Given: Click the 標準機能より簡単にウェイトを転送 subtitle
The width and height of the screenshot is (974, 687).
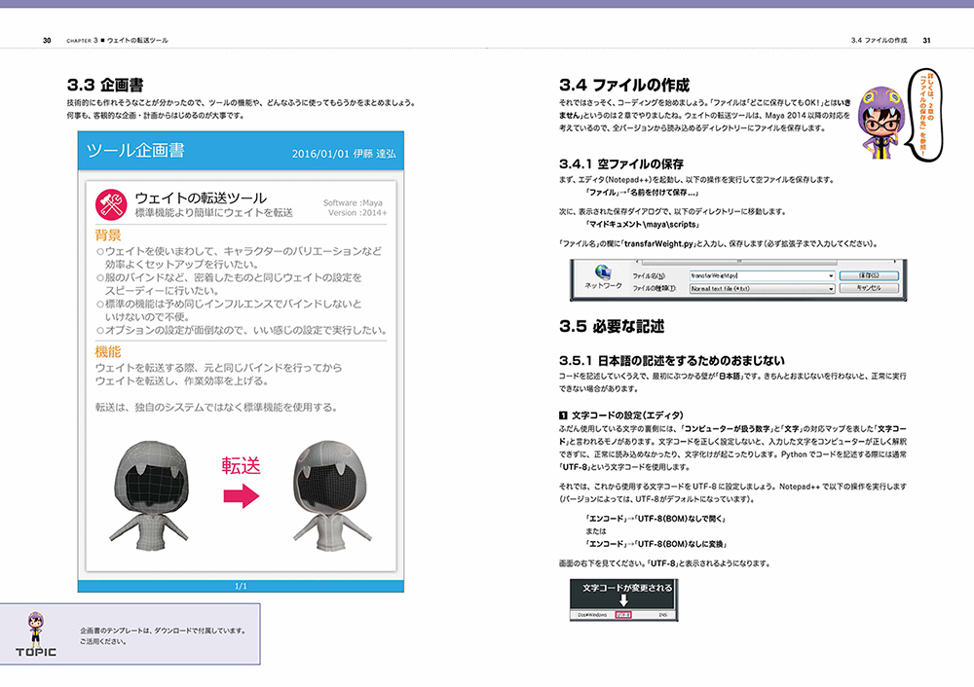Looking at the screenshot, I should click(x=213, y=213).
